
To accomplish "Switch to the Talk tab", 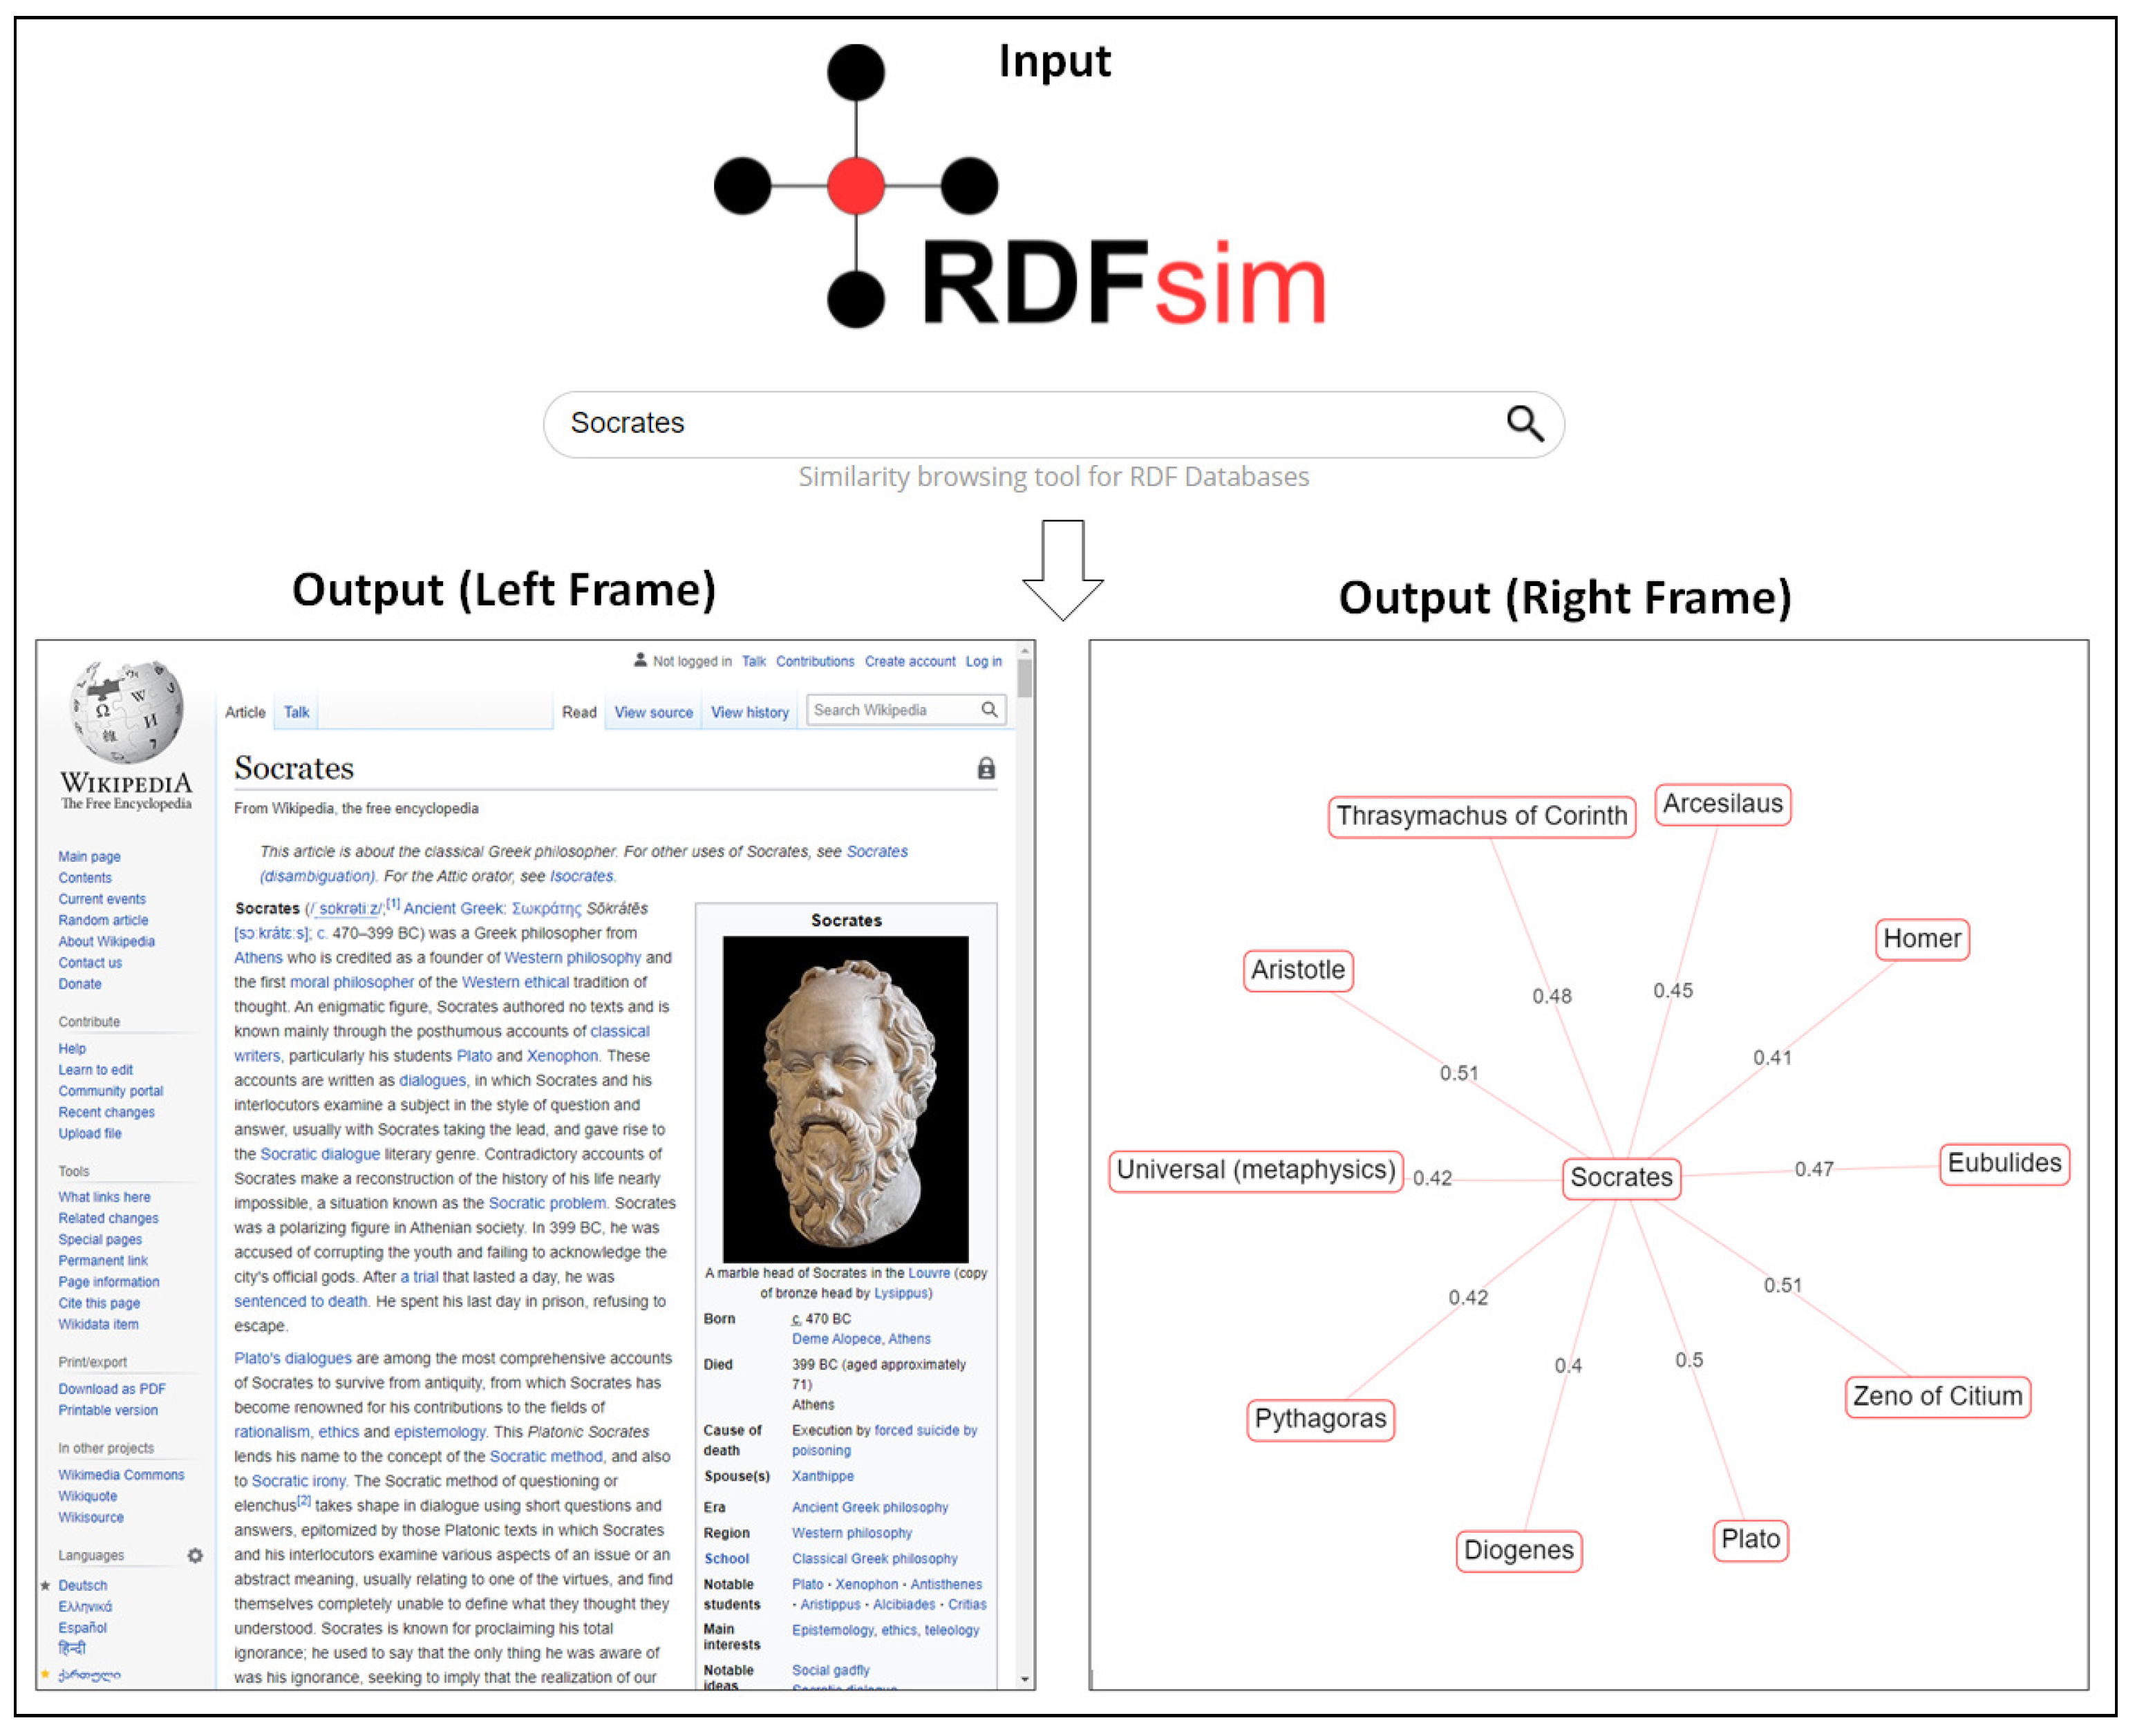I will click(x=296, y=712).
